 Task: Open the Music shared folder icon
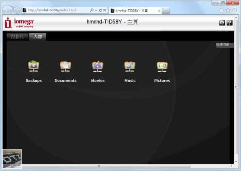(x=130, y=66)
